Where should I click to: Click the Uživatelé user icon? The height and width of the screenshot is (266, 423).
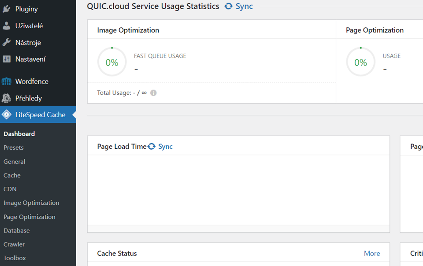click(x=7, y=26)
